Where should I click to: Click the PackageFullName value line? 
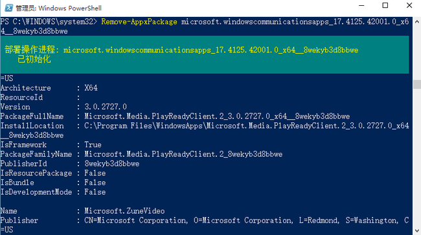[217, 116]
